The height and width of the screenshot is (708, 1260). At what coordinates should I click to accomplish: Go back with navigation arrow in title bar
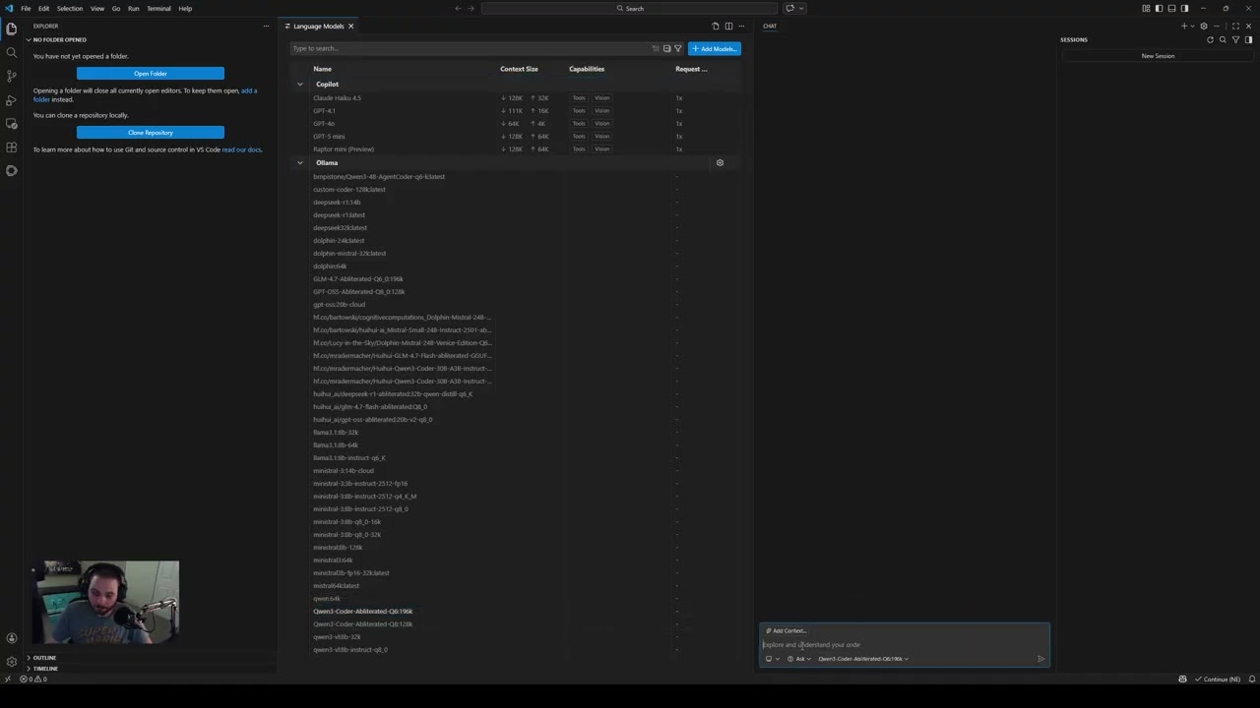click(458, 8)
